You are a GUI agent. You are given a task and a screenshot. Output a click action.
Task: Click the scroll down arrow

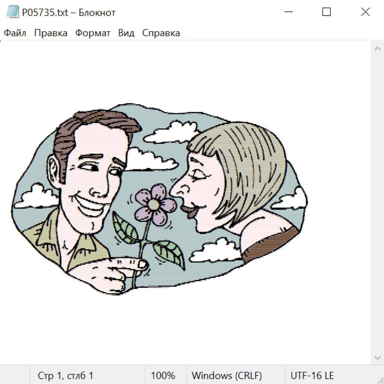tap(377, 357)
